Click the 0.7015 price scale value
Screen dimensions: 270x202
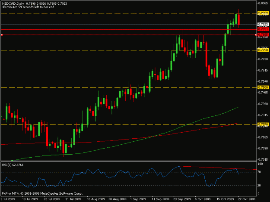click(x=263, y=160)
